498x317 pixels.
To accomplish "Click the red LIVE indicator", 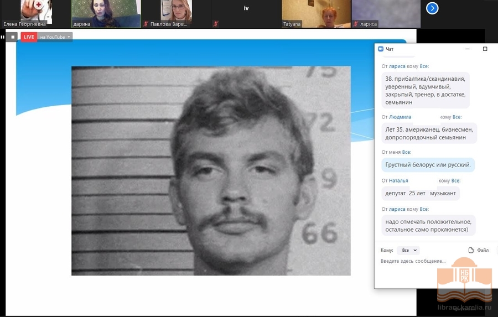I will [29, 37].
